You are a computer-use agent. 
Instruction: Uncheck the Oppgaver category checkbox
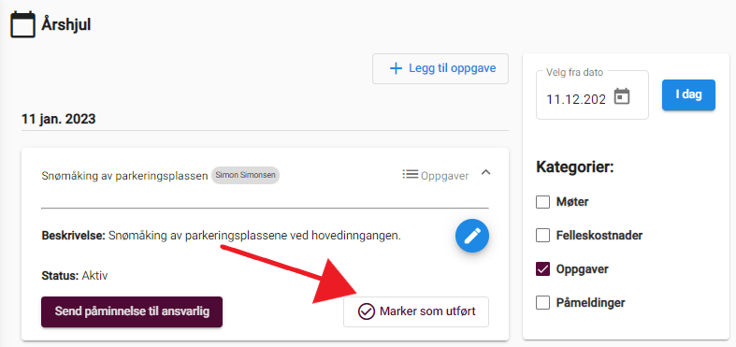pyautogui.click(x=542, y=269)
